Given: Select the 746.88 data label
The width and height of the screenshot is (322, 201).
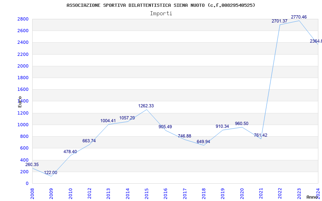Looking at the screenshot, I should [184, 136].
